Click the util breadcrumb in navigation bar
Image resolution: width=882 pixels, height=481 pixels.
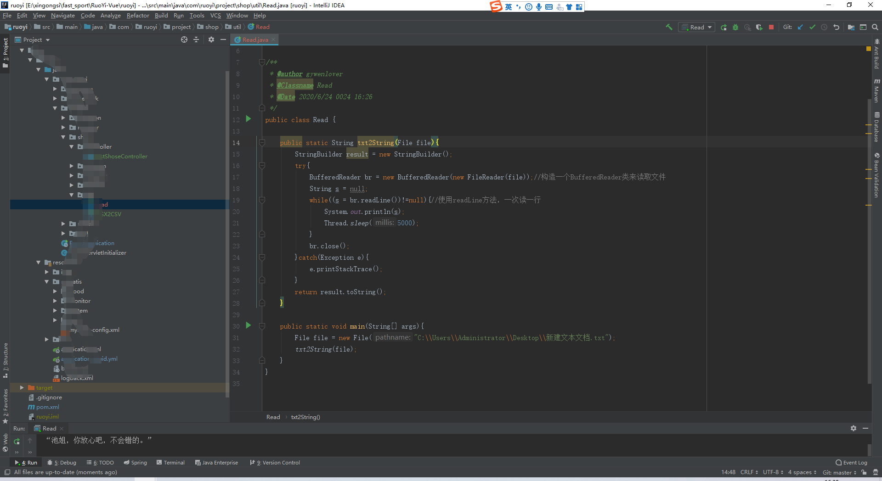[233, 27]
